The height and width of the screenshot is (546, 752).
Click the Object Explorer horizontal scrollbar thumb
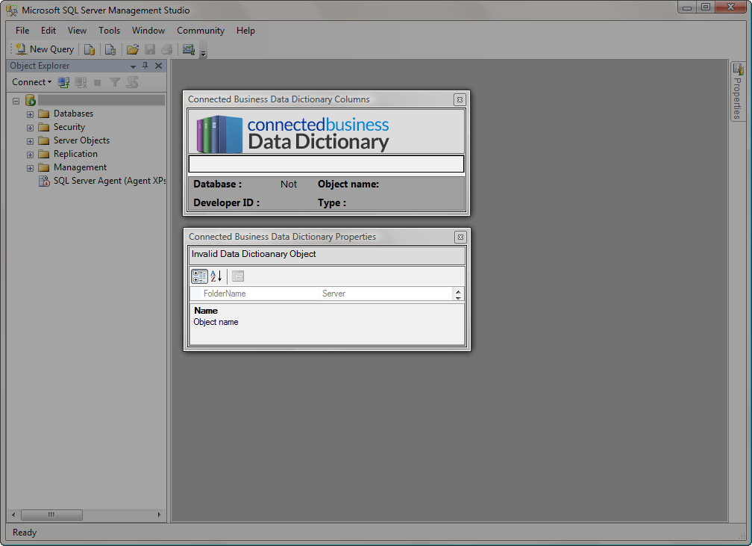[x=51, y=515]
